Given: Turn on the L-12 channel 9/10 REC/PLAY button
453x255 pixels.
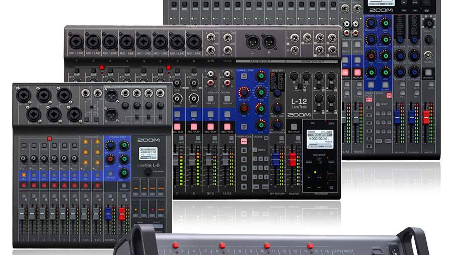Looking at the screenshot, I should pyautogui.click(x=210, y=125).
